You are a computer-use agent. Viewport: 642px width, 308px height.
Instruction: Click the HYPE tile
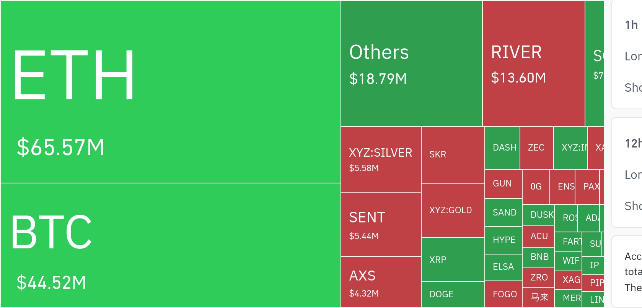[503, 240]
